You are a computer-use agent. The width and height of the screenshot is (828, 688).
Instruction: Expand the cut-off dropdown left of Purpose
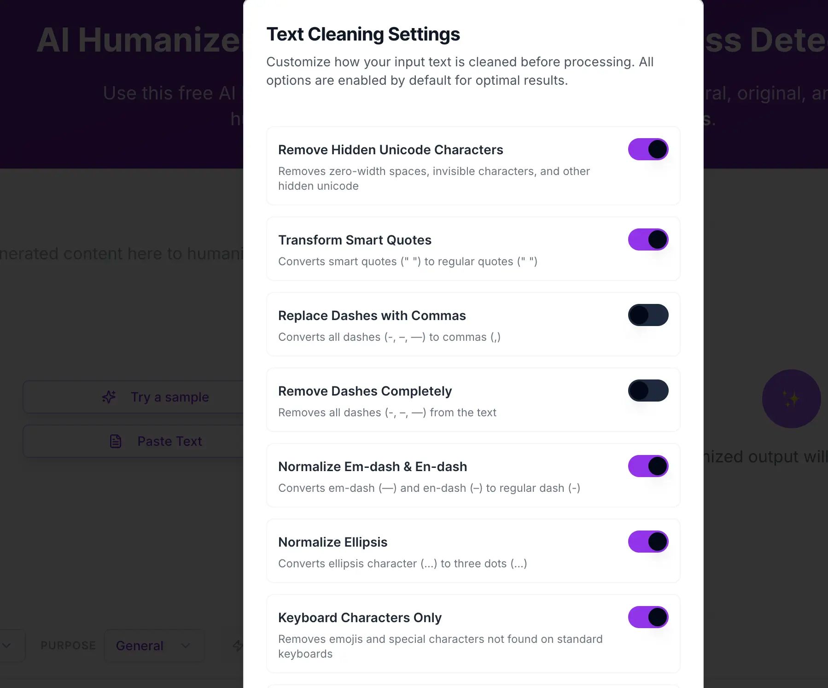click(8, 646)
